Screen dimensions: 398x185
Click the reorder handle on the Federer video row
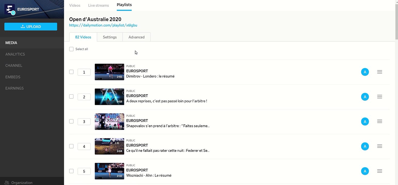[379, 146]
